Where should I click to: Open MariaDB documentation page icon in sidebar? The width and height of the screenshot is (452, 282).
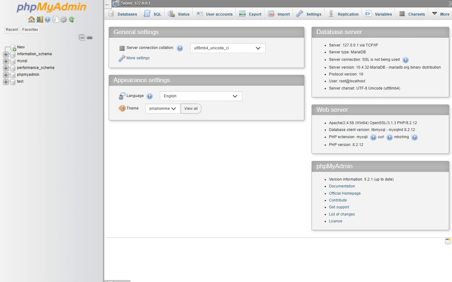pyautogui.click(x=55, y=19)
